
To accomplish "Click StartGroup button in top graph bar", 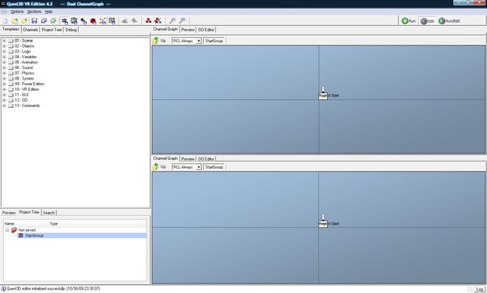I will pos(214,41).
